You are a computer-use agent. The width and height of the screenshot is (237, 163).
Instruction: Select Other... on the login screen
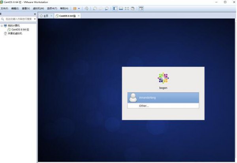[x=163, y=106]
